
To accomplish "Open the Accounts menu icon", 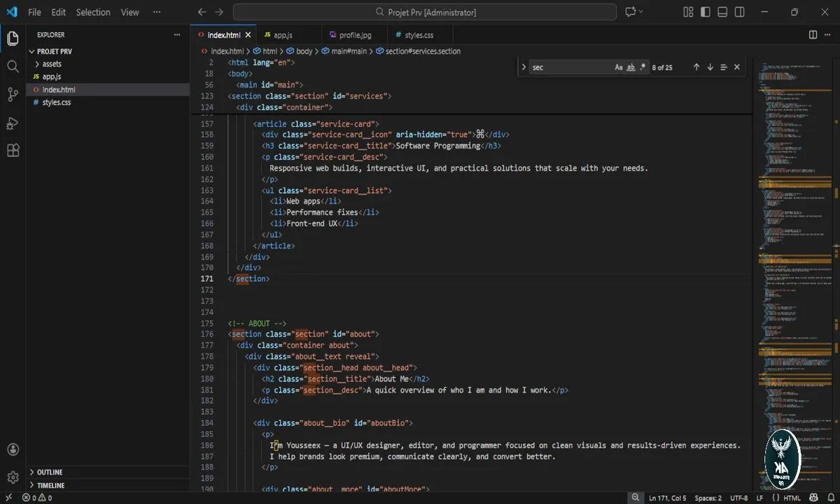I will click(13, 450).
